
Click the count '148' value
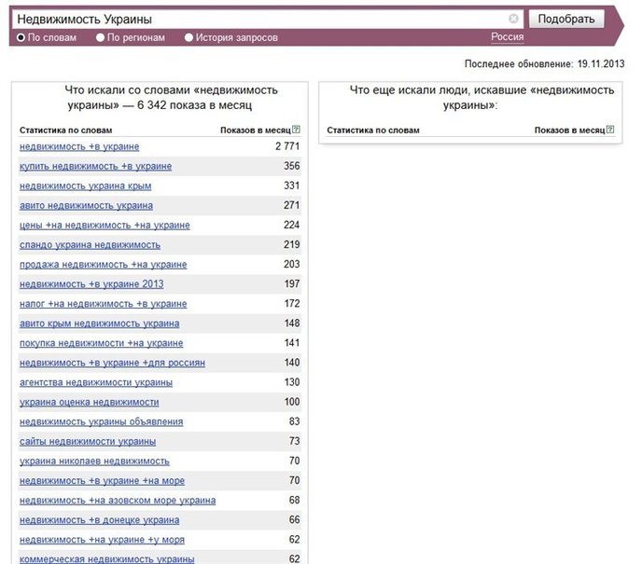tap(292, 323)
